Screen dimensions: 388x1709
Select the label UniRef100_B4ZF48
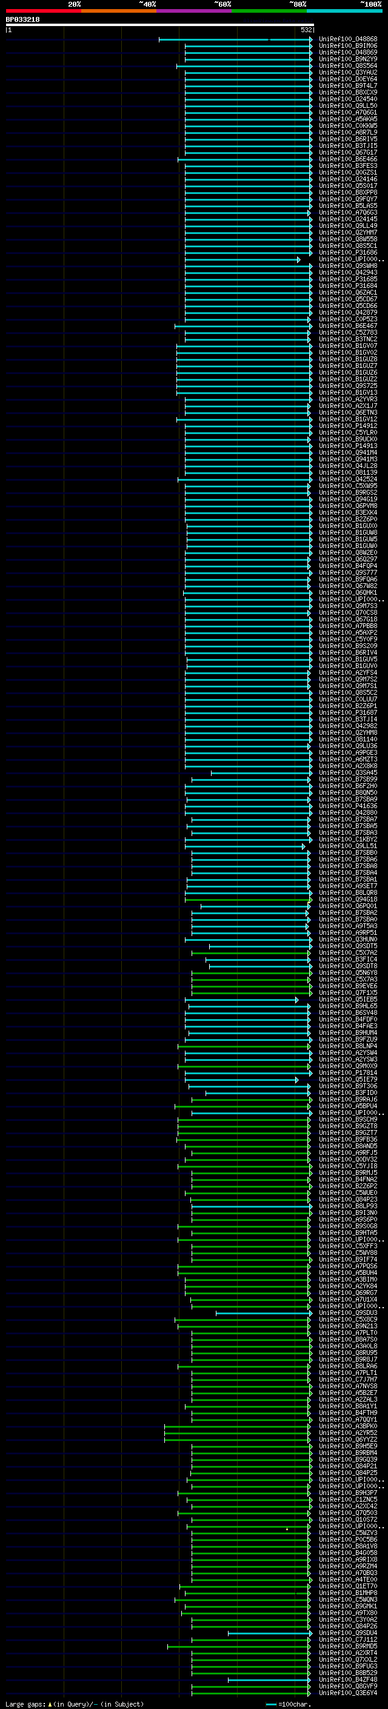pos(348,1680)
